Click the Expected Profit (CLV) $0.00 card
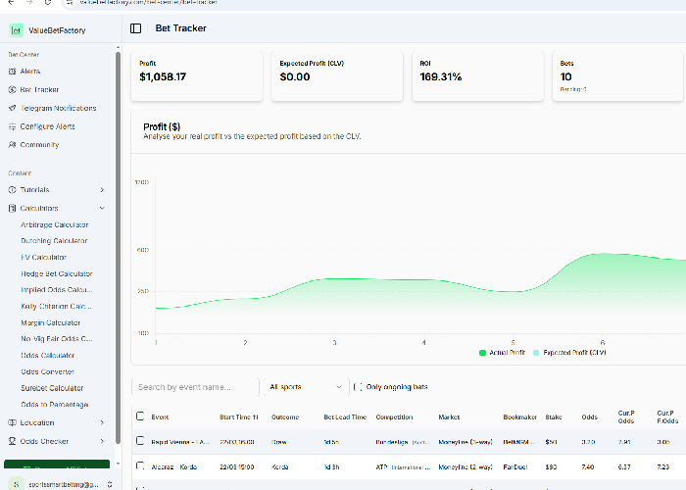Image resolution: width=686 pixels, height=490 pixels. coord(337,75)
